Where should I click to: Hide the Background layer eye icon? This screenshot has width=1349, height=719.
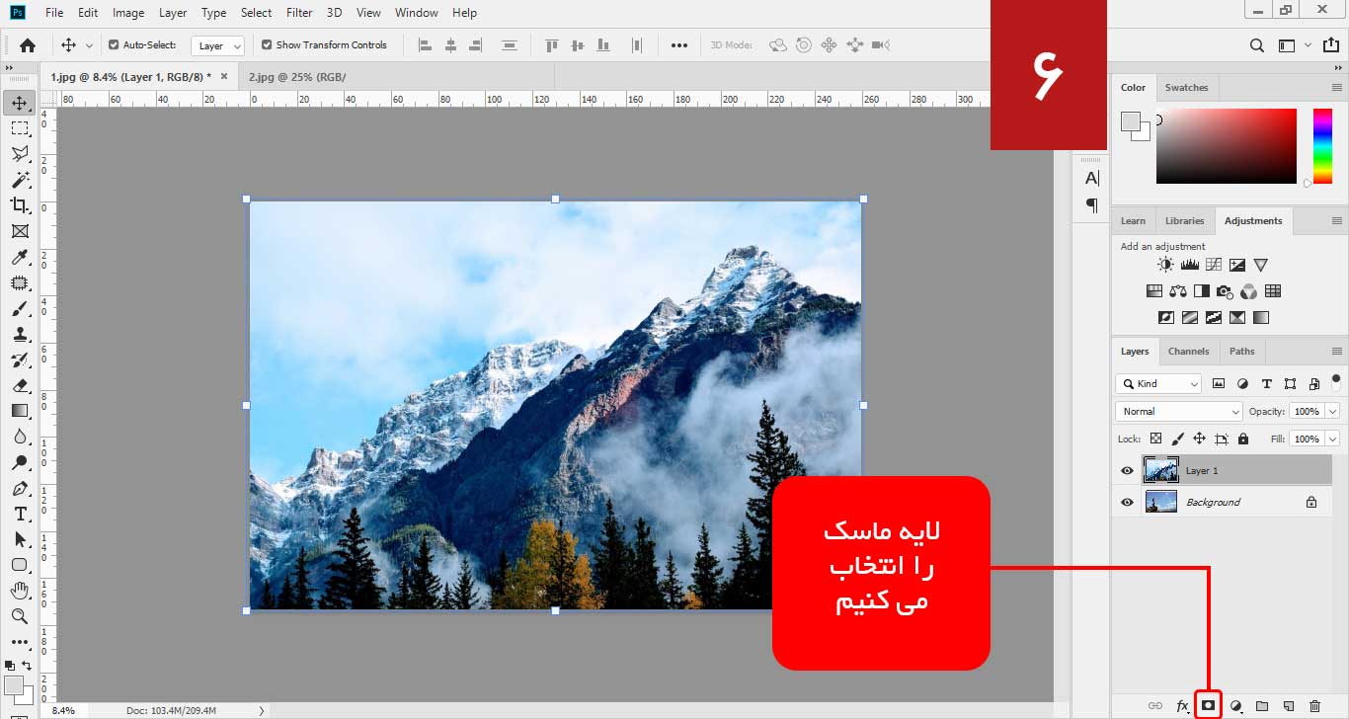click(1127, 503)
